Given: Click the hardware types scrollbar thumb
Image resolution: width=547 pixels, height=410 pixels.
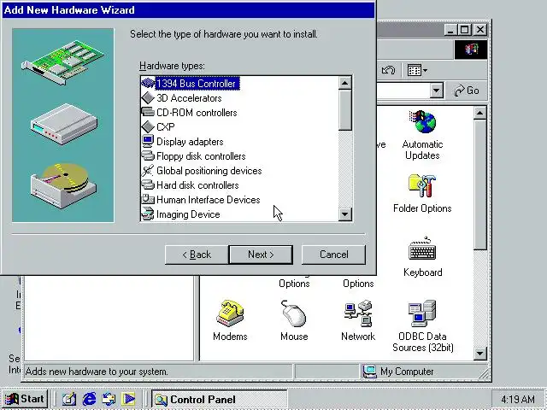Looking at the screenshot, I should [x=344, y=110].
